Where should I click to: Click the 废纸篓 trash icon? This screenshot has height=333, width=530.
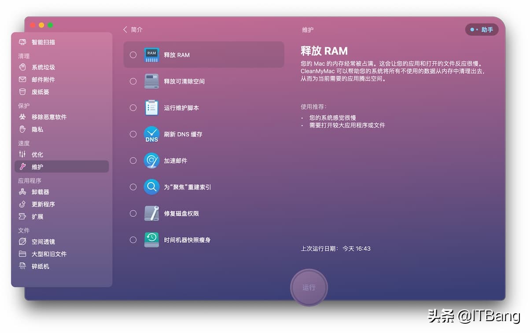coord(22,92)
